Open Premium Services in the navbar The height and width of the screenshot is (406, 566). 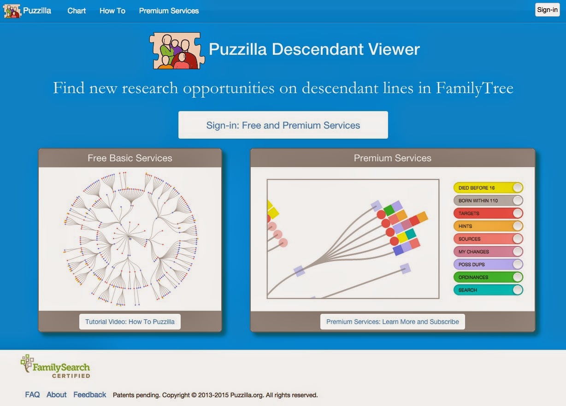tap(169, 11)
